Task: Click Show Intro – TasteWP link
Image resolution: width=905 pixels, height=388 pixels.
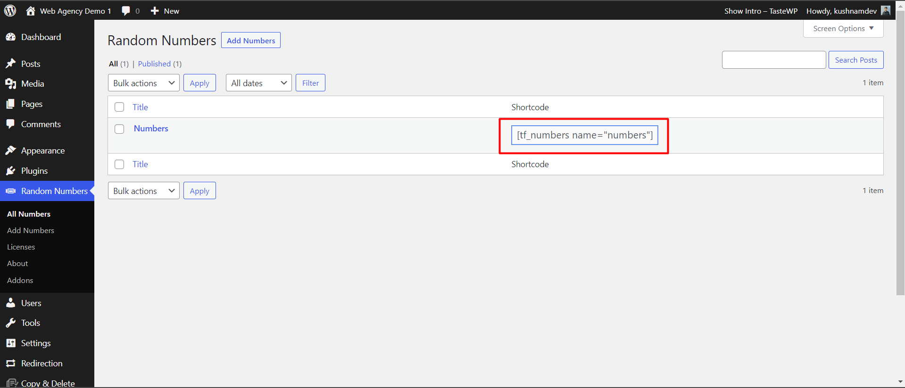Action: pyautogui.click(x=761, y=11)
